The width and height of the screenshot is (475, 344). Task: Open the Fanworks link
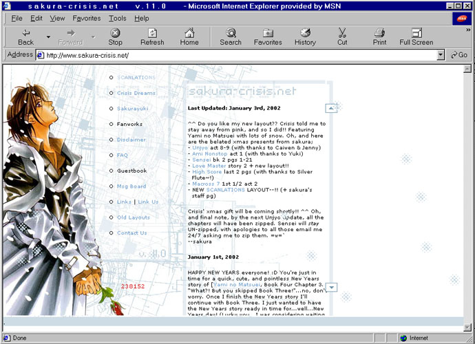coord(129,124)
